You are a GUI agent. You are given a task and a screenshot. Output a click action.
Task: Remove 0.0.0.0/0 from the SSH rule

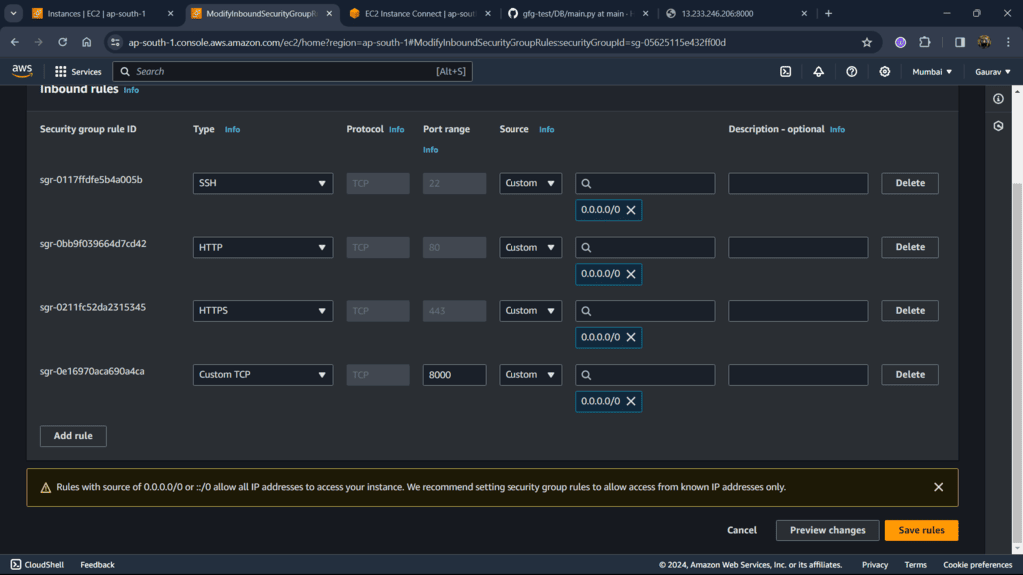pos(631,210)
